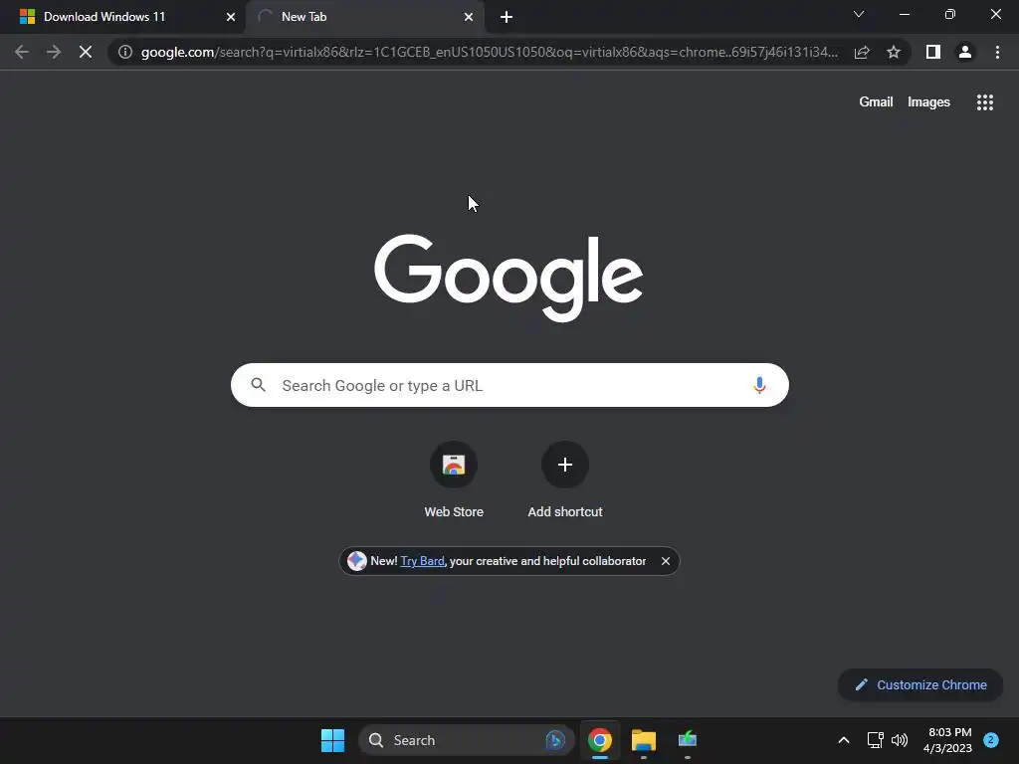Close the New Tab tab
1019x764 pixels.
tap(469, 17)
